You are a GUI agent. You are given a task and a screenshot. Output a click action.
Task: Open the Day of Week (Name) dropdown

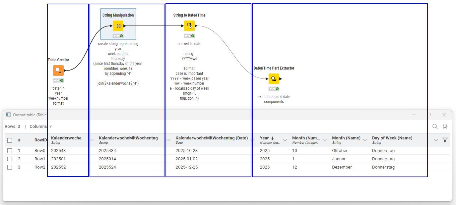click(436, 140)
